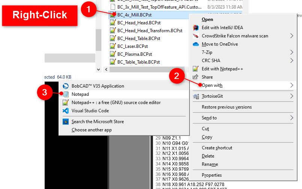Click the file icon of BC_Laser.BCPst

click(113, 46)
